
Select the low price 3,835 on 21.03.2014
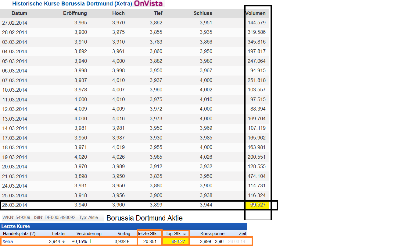tap(156, 176)
